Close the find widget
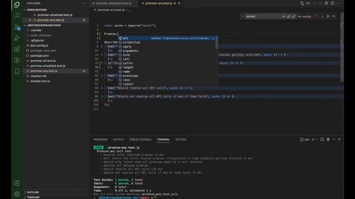 pyautogui.click(x=334, y=16)
